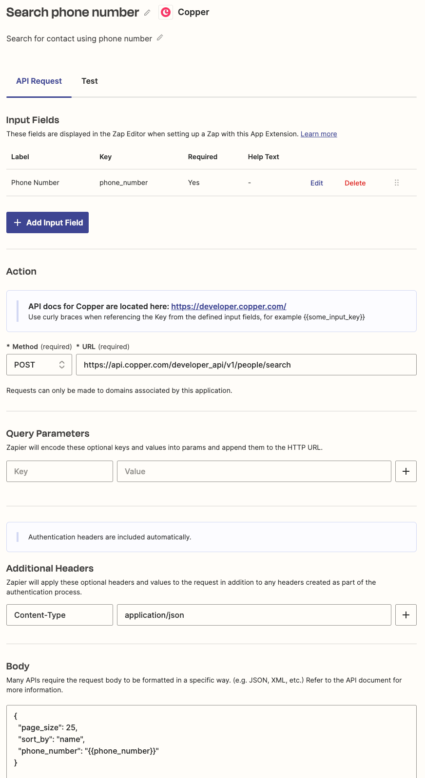
Task: Click the pencil icon beside Search phone number title
Action: tap(147, 13)
